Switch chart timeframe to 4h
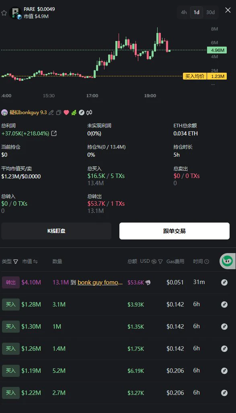The height and width of the screenshot is (413, 236). click(x=184, y=12)
